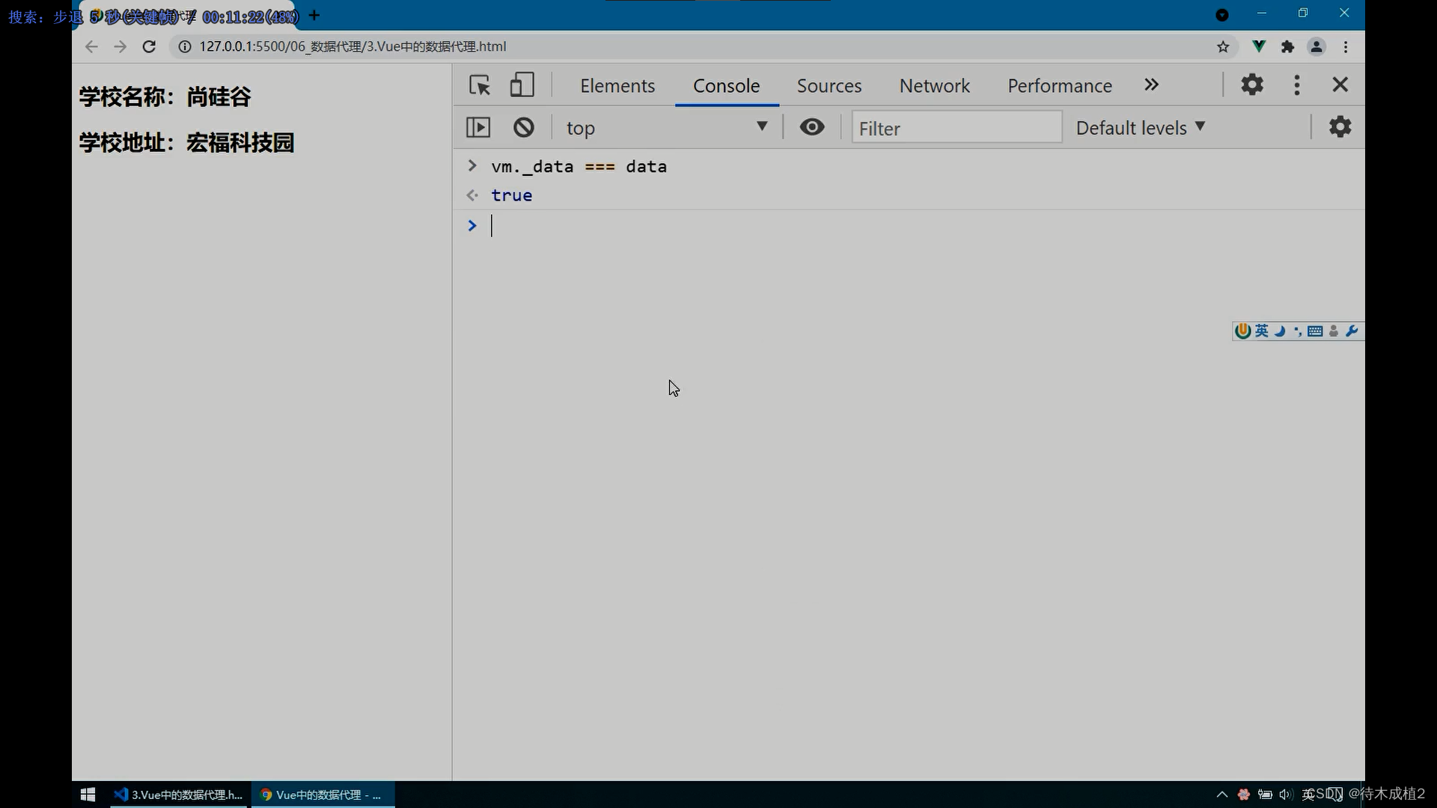
Task: Switch to VS Code 3.Vue中的数据代理 taskbar item
Action: point(178,795)
